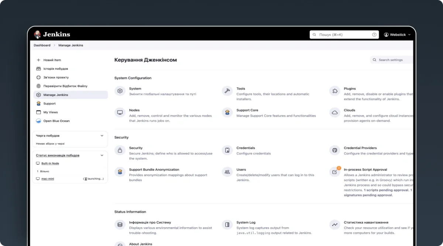Image resolution: width=443 pixels, height=246 pixels.
Task: Click Support Bundle Anonymization title
Action: [154, 170]
